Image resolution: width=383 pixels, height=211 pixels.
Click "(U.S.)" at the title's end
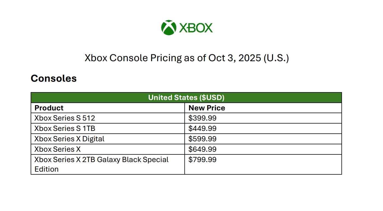pos(276,58)
